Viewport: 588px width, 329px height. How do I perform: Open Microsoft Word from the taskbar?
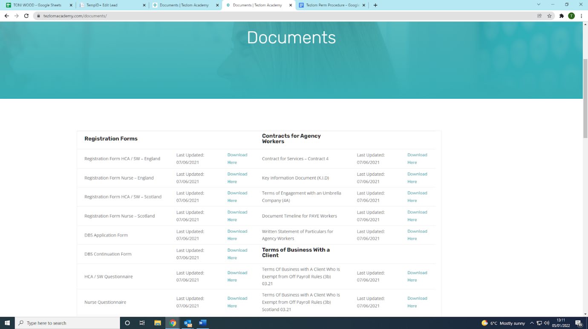(x=202, y=323)
